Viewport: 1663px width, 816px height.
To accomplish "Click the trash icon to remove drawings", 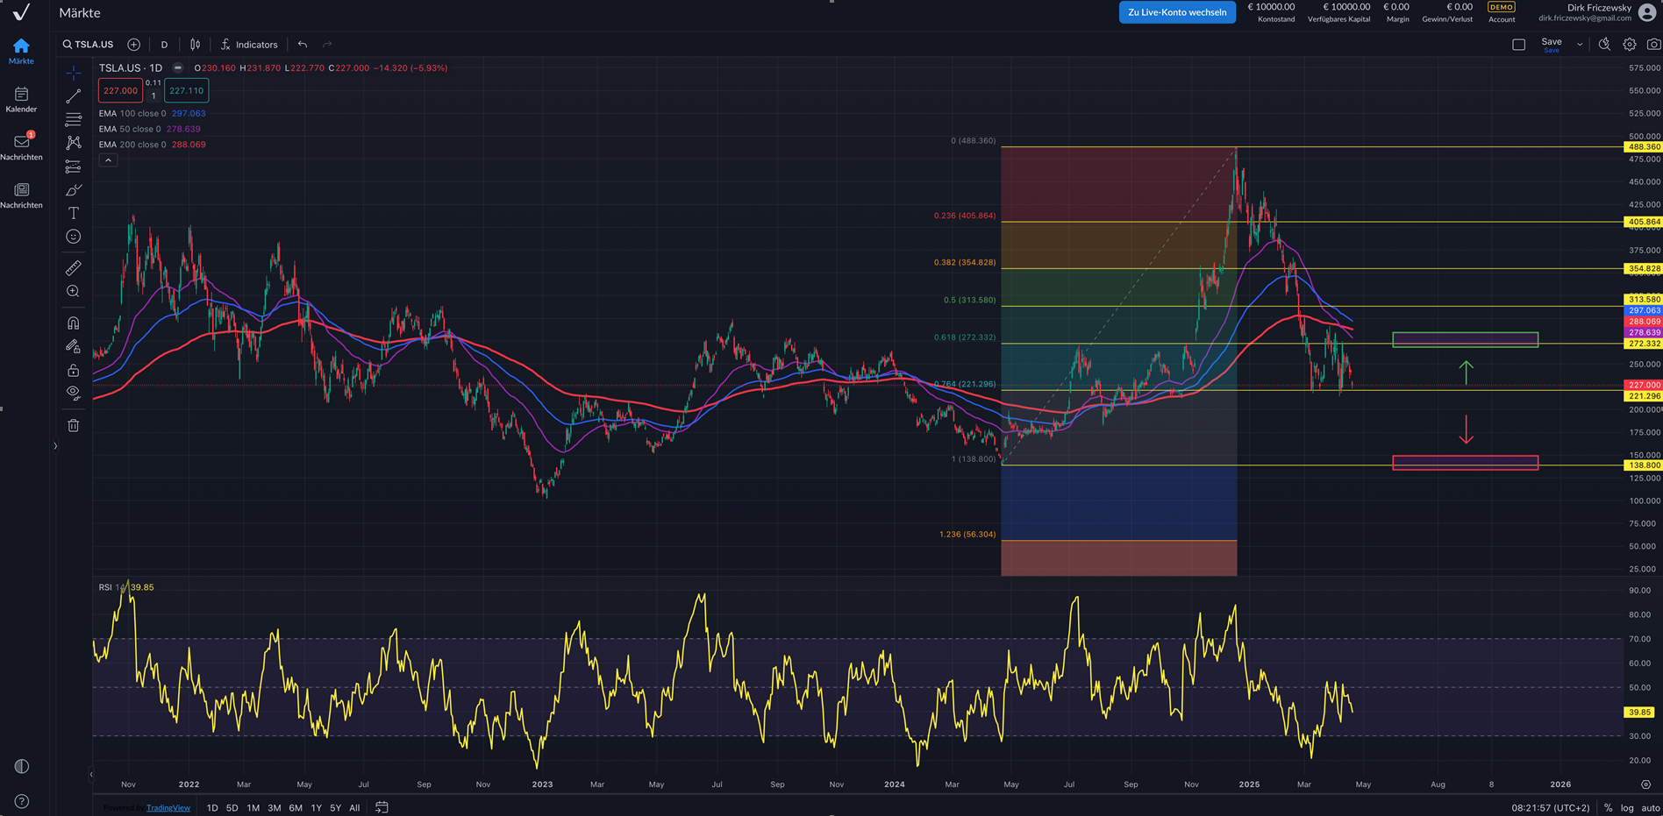I will tap(74, 425).
